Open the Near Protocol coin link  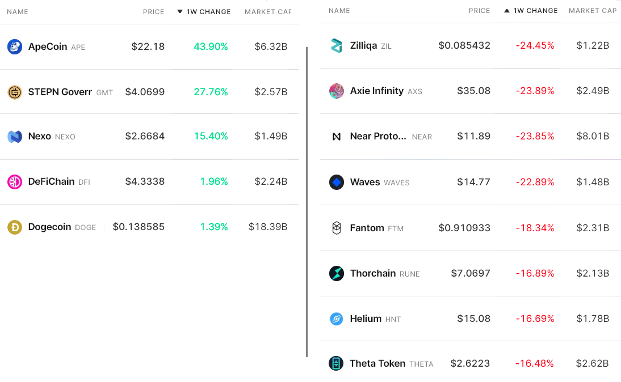[378, 137]
